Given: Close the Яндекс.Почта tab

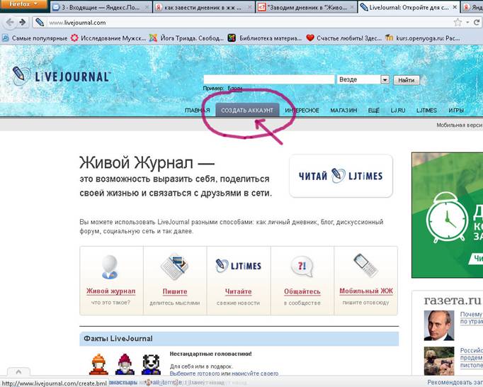Looking at the screenshot, I should [147, 7].
